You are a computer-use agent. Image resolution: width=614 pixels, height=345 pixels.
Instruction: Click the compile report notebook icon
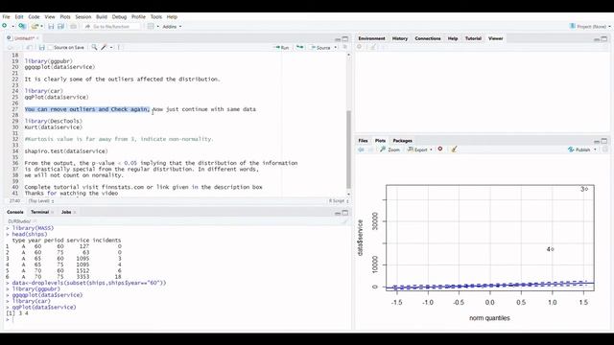(119, 47)
